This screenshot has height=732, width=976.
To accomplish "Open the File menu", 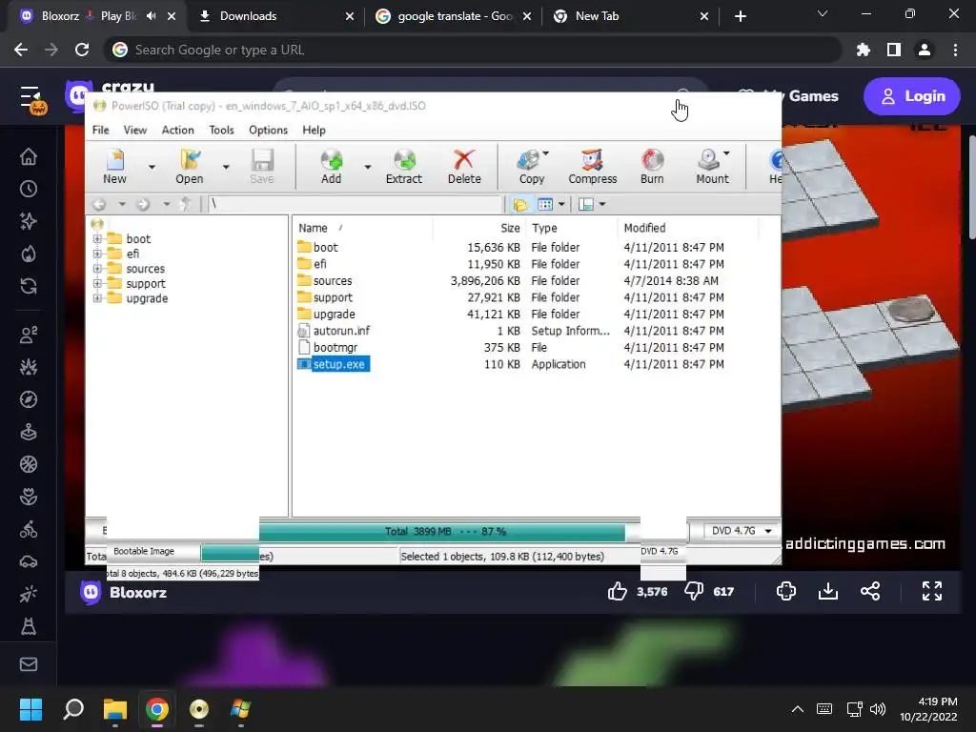I will [101, 130].
